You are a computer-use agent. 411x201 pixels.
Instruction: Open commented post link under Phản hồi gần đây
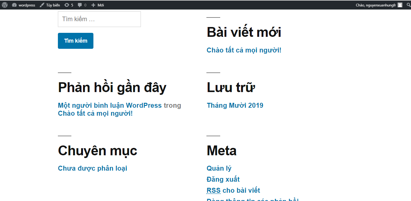95,113
